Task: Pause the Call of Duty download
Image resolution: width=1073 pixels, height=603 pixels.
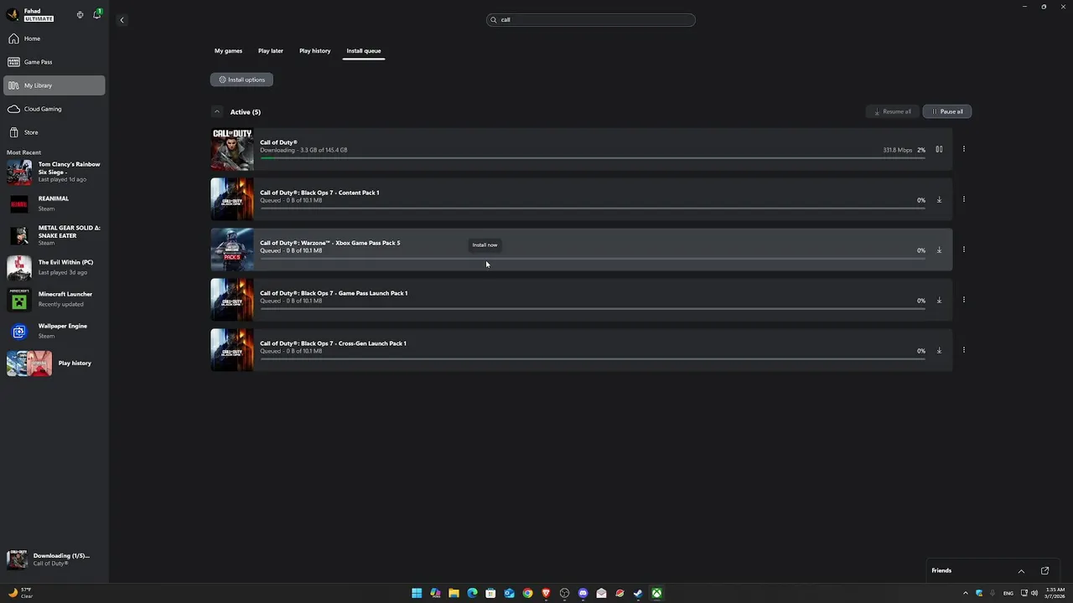Action: tap(939, 149)
